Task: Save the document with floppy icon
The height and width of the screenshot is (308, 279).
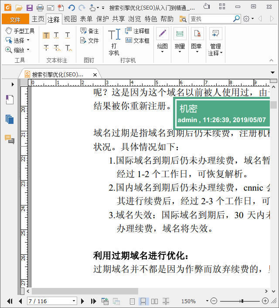Action: click(x=30, y=8)
